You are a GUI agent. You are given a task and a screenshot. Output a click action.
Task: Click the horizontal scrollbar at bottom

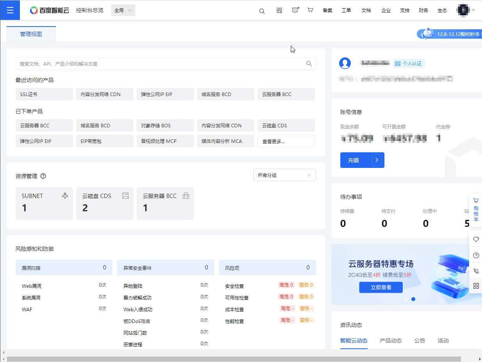(234, 359)
